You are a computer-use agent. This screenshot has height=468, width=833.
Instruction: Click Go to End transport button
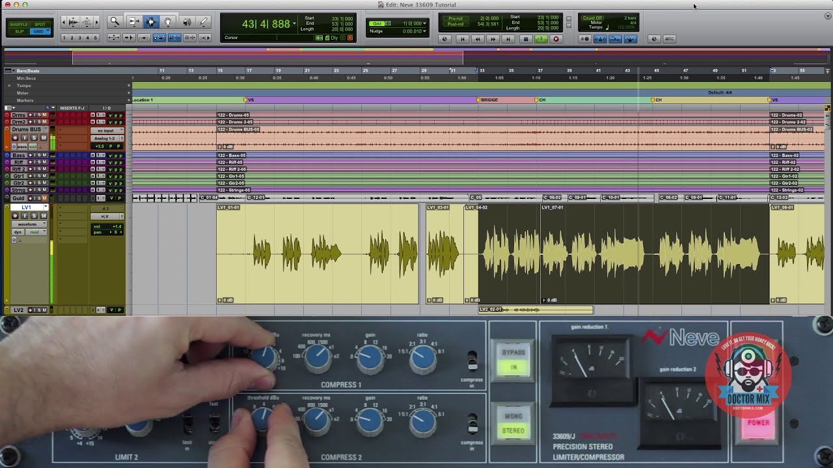[508, 39]
